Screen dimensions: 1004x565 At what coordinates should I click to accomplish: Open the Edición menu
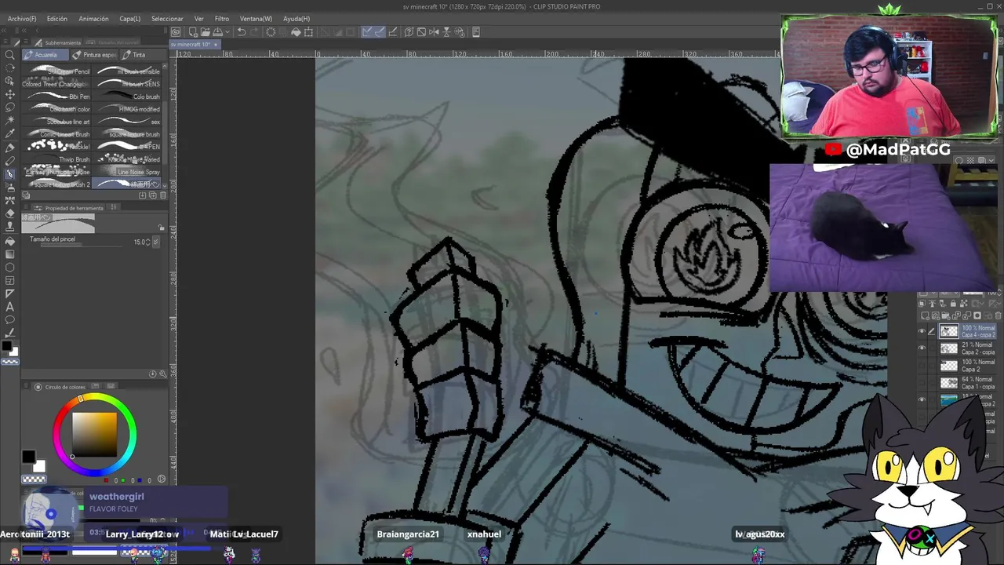tap(57, 19)
